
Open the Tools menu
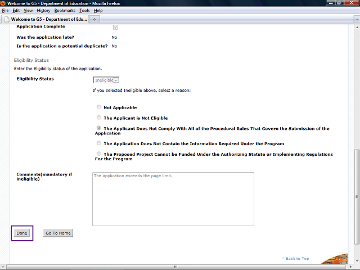pos(84,11)
